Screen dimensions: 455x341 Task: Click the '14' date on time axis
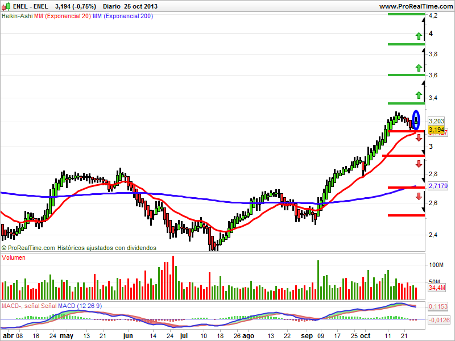153,336
